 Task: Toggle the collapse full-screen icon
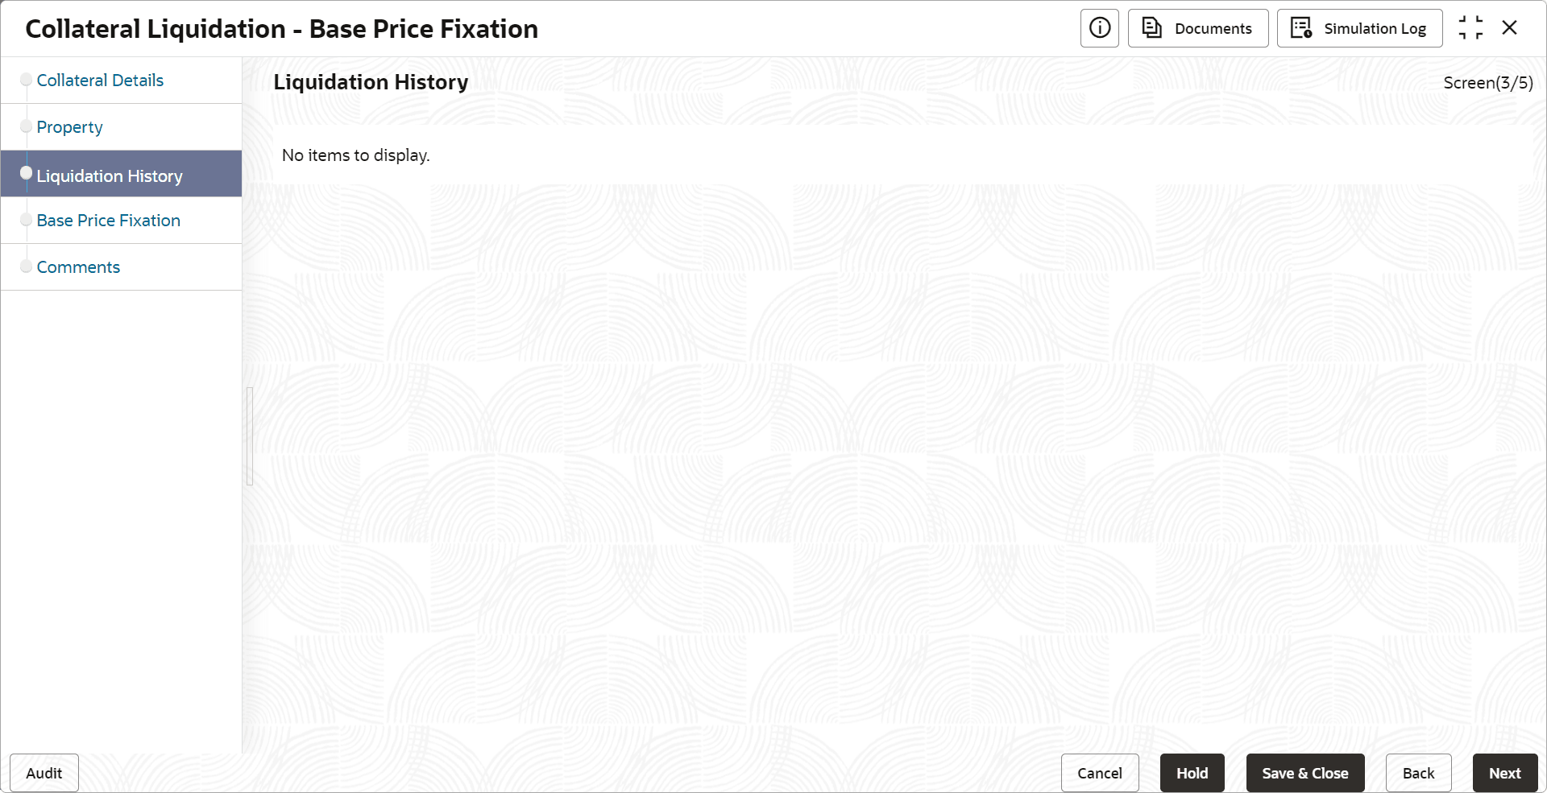coord(1470,28)
